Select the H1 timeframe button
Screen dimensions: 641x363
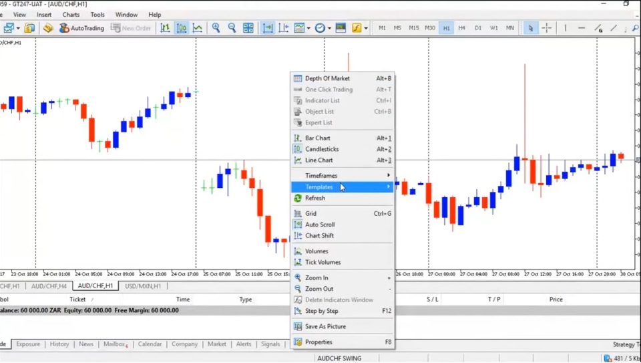click(x=446, y=28)
